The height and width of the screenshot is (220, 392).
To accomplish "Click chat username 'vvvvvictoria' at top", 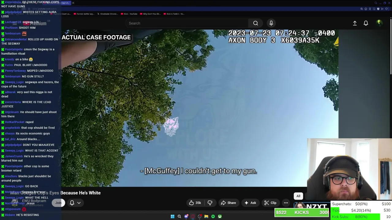I will 13,2.
